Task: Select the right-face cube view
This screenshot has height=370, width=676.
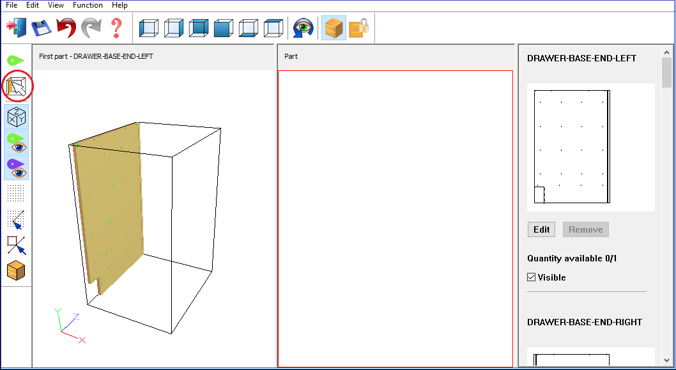Action: (174, 29)
